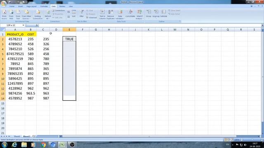Click the zoom slider
The image size is (264, 148).
pos(252,140)
